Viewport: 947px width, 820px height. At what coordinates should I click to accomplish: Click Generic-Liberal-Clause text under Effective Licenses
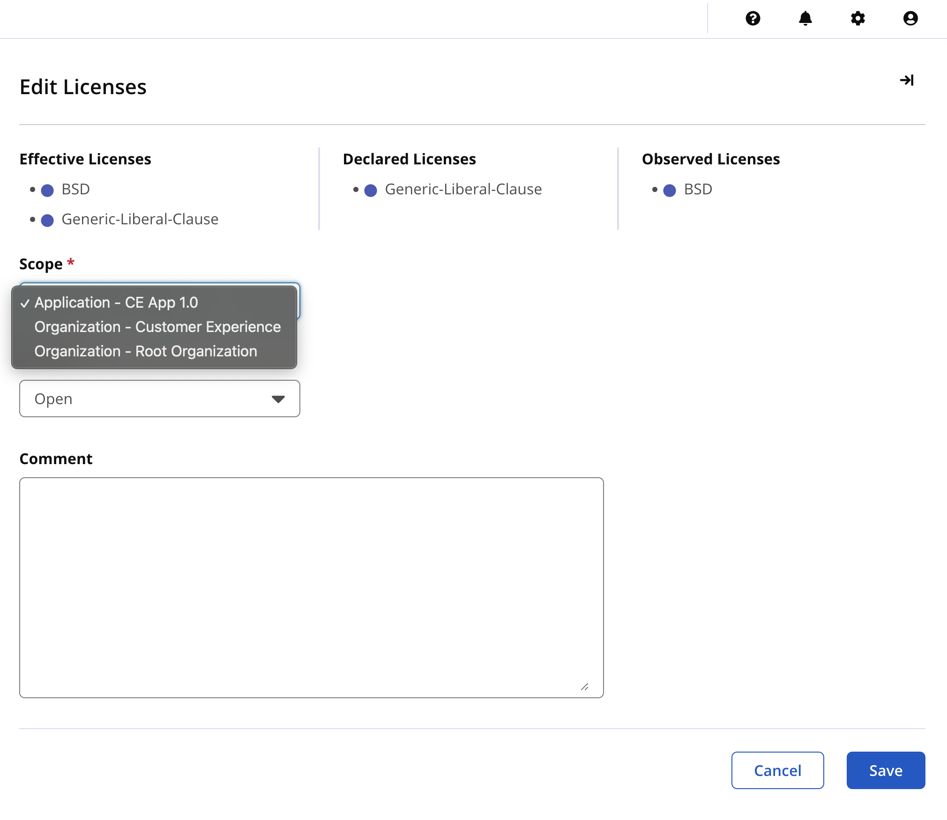[140, 219]
